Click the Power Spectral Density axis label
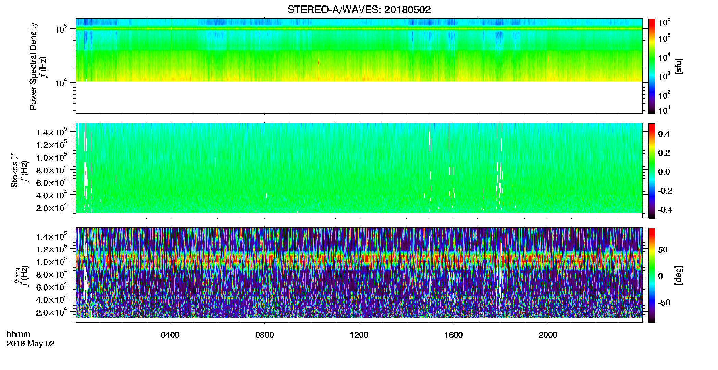 pos(33,66)
